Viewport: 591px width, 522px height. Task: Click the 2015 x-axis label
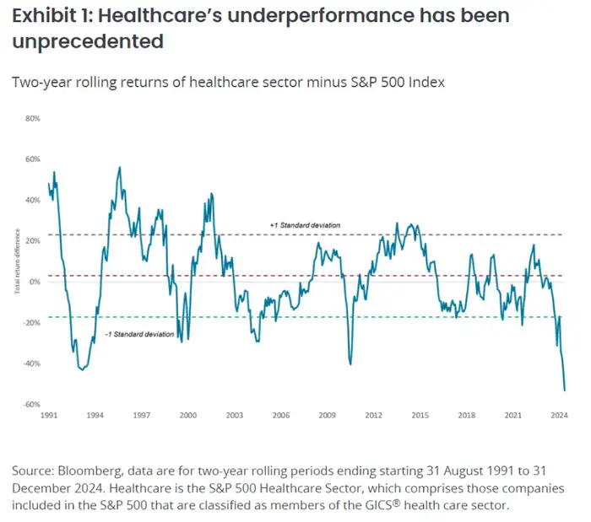tap(420, 416)
